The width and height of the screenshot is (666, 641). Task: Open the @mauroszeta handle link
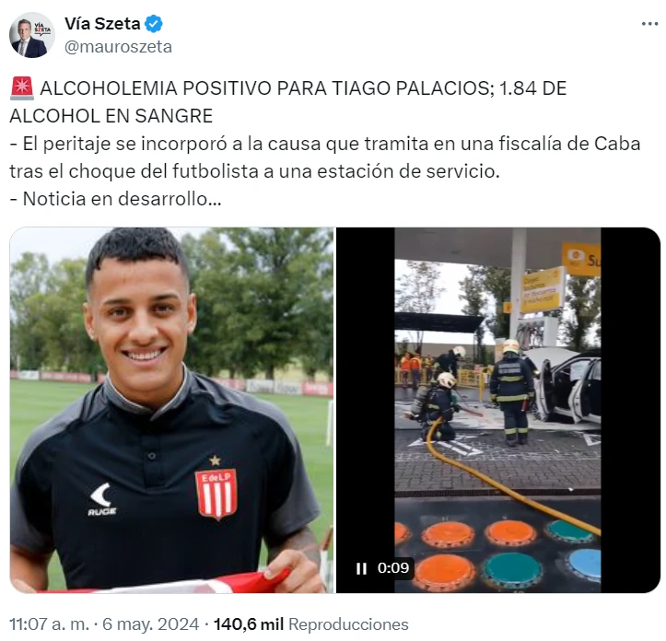click(118, 47)
